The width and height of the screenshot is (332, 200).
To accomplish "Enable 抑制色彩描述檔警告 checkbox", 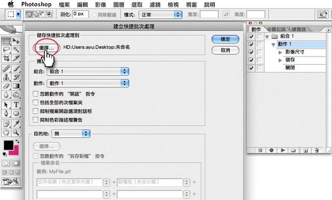I will (x=35, y=120).
